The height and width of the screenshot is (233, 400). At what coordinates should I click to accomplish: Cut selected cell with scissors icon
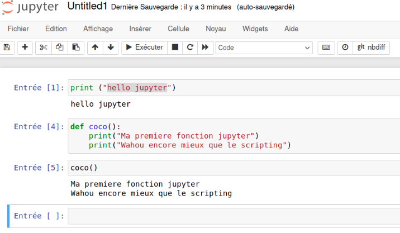point(44,47)
